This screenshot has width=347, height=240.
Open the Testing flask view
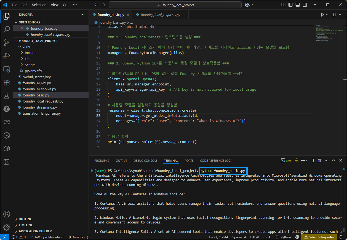pos(7,96)
